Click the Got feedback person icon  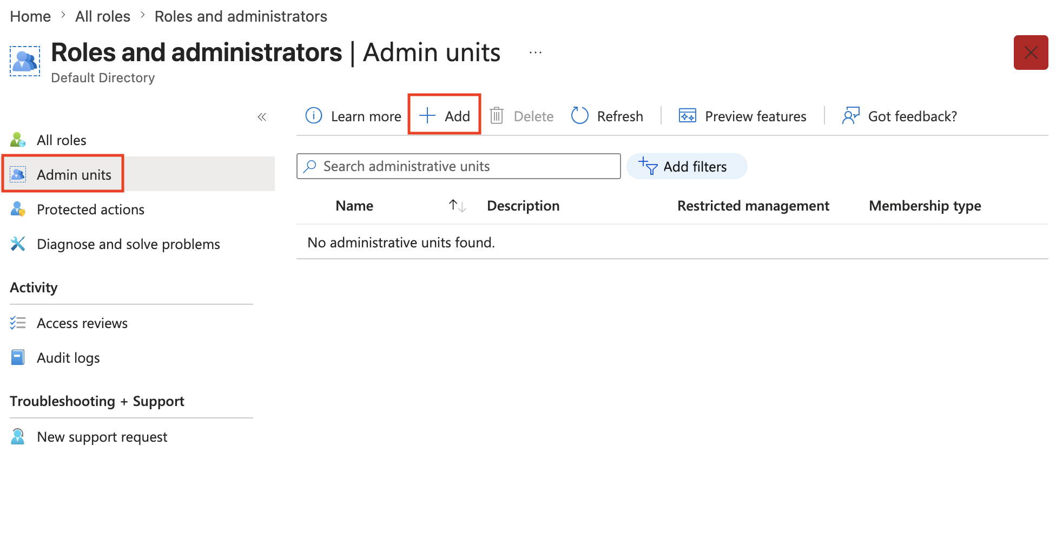coord(851,116)
